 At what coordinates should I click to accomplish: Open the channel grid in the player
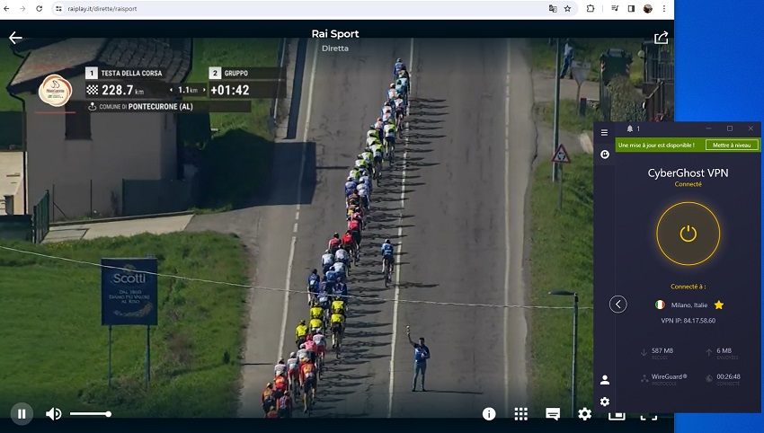[520, 414]
